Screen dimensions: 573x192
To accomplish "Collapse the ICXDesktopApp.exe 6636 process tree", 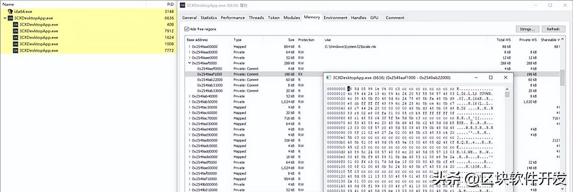I will (x=5, y=18).
